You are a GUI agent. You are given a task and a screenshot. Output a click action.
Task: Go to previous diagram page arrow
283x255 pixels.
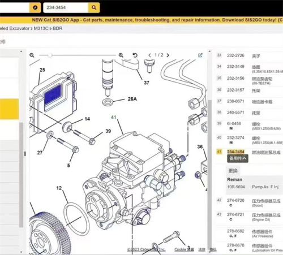pos(149,55)
